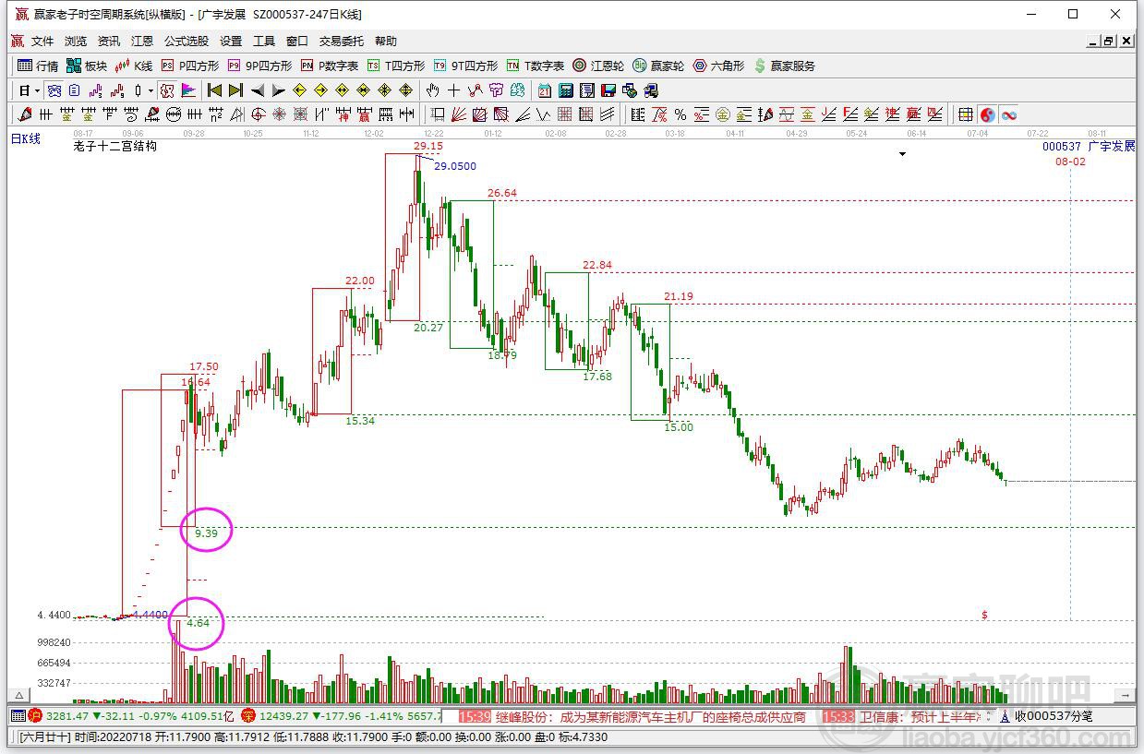
Task: Open the calculator icon
Action: coord(565,90)
